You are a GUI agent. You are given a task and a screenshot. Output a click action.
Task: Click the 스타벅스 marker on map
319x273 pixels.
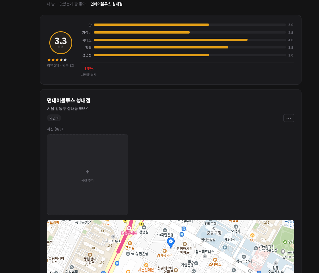(x=215, y=260)
